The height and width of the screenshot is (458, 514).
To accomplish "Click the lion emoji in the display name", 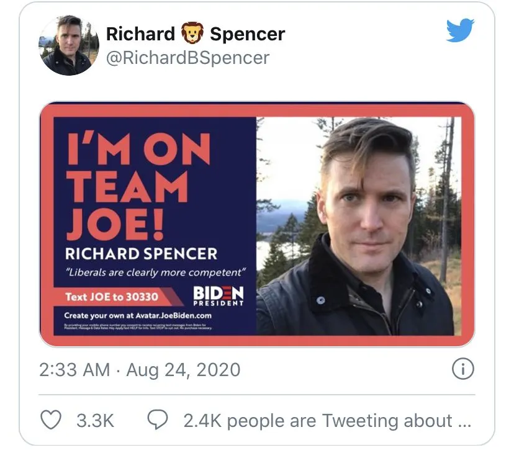I will (192, 33).
